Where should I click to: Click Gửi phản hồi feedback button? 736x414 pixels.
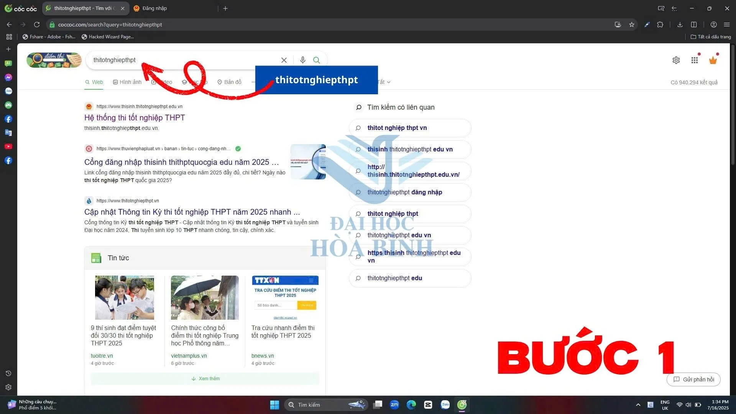point(693,379)
